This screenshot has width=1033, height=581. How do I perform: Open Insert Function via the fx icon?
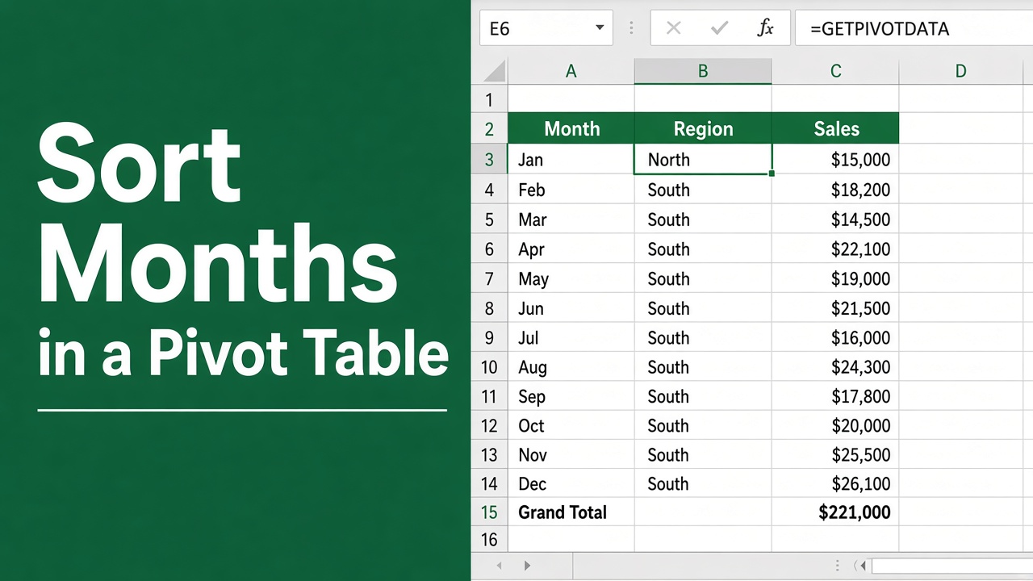tap(765, 28)
